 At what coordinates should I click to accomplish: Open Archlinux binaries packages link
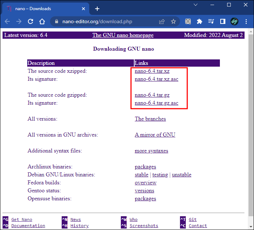click(146, 167)
